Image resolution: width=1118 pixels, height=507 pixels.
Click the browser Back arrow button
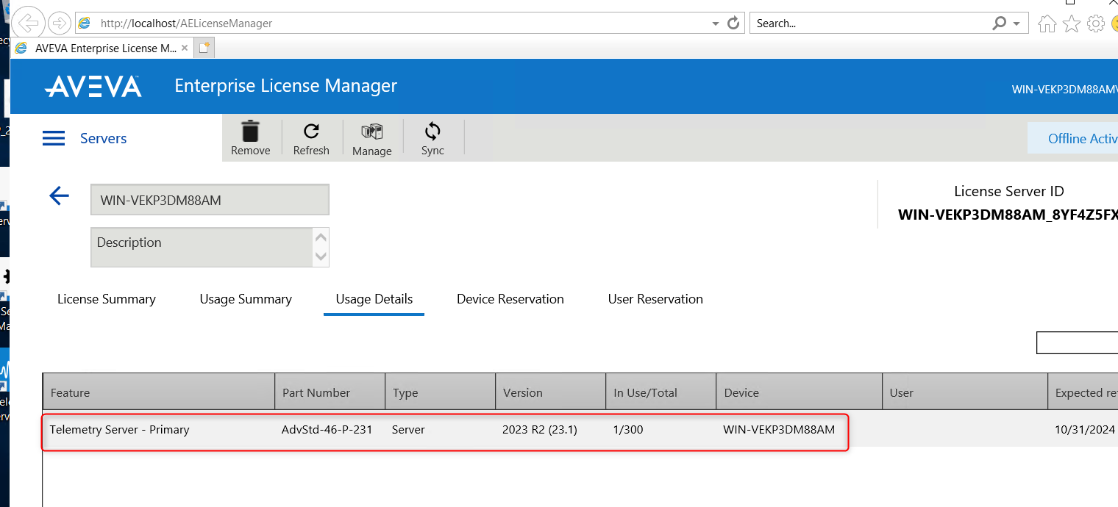pos(28,24)
